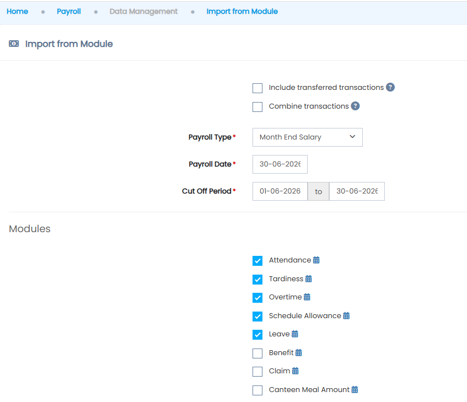Open the Payroll Type dropdown

tap(307, 137)
